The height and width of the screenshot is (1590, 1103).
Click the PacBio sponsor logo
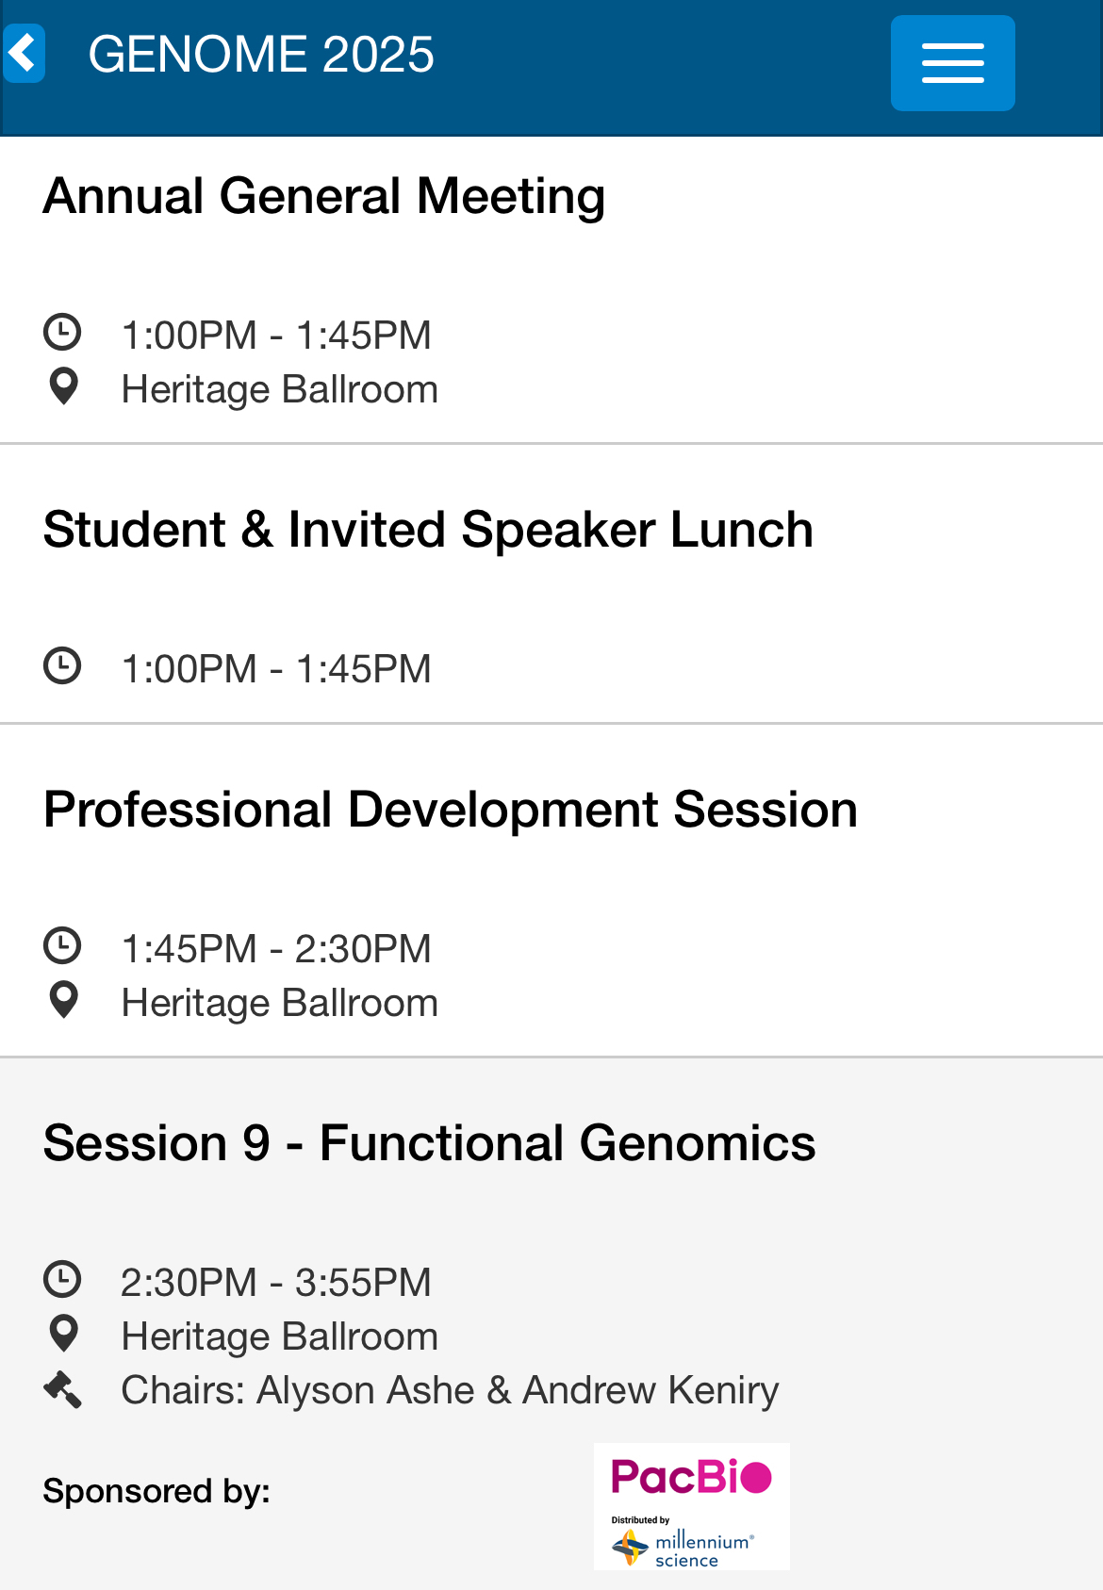pyautogui.click(x=691, y=1506)
